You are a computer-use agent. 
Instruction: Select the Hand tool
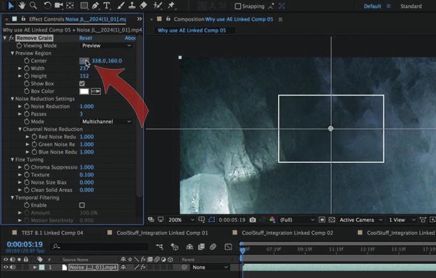point(21,5)
